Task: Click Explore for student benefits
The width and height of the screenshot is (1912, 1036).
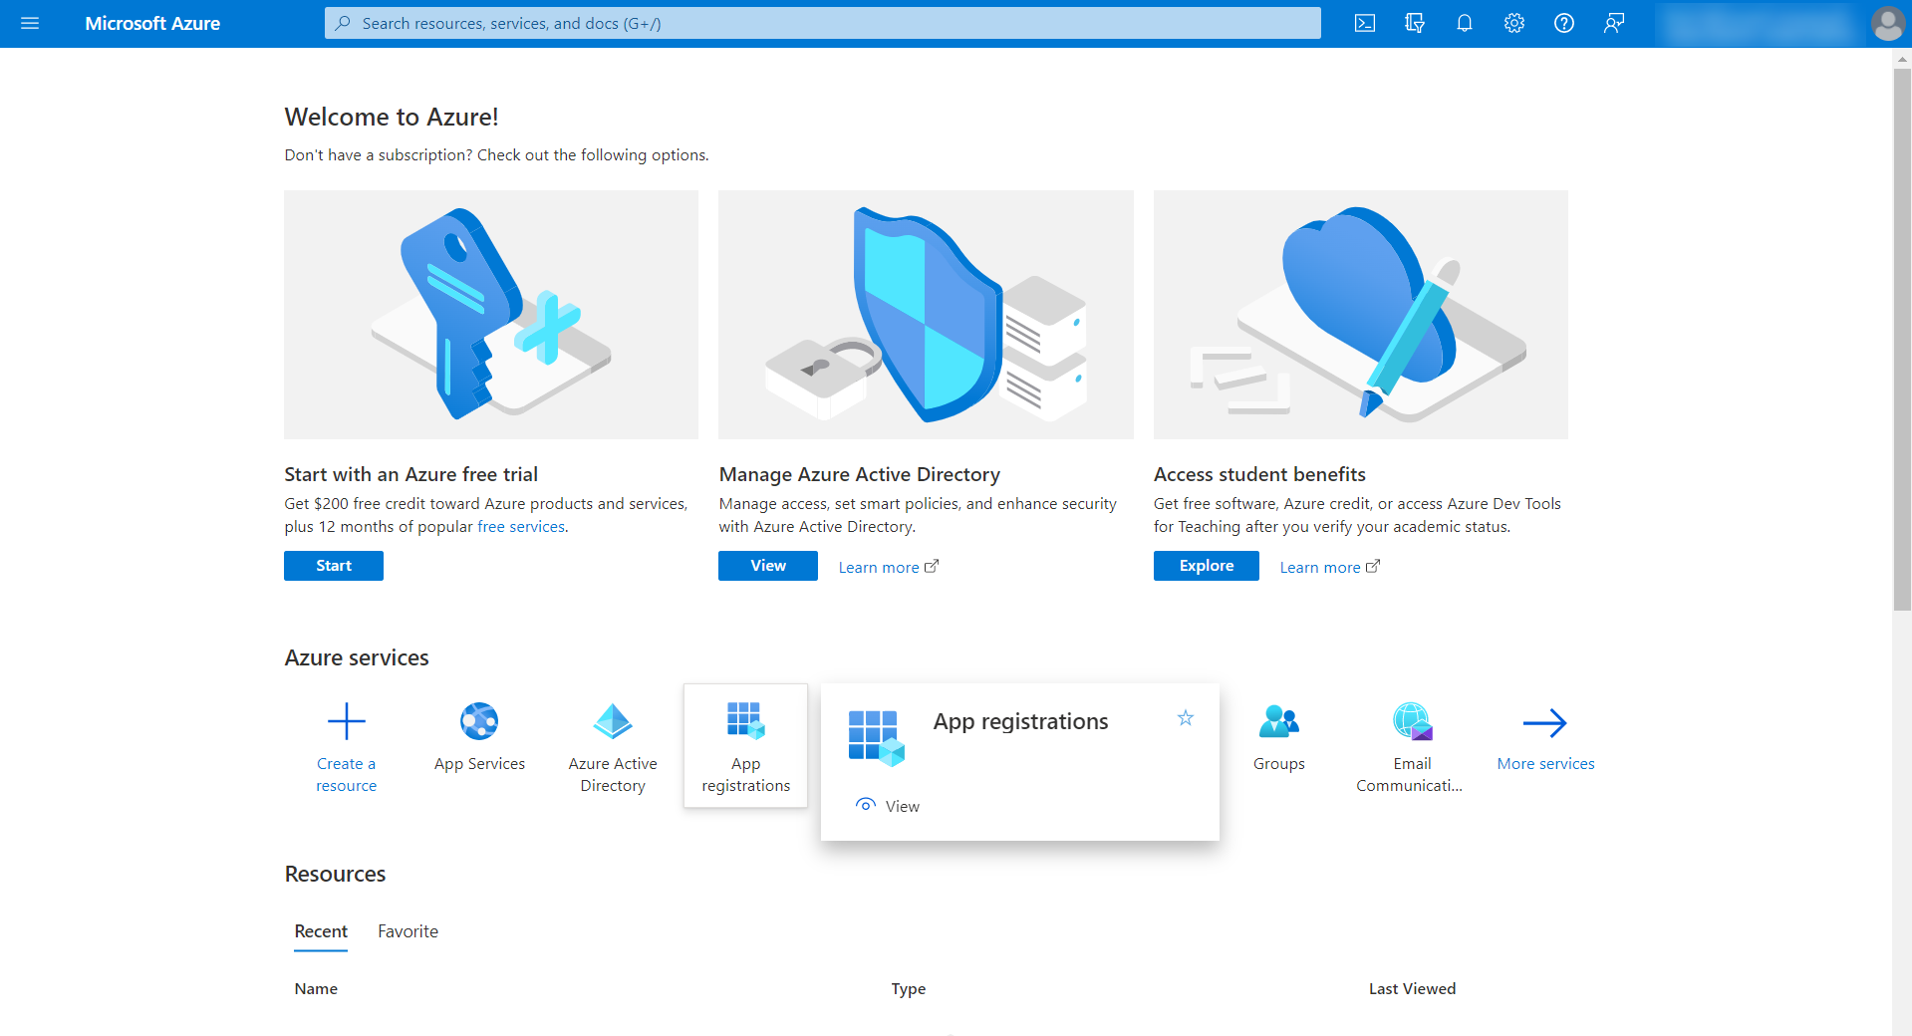Action: pyautogui.click(x=1206, y=565)
